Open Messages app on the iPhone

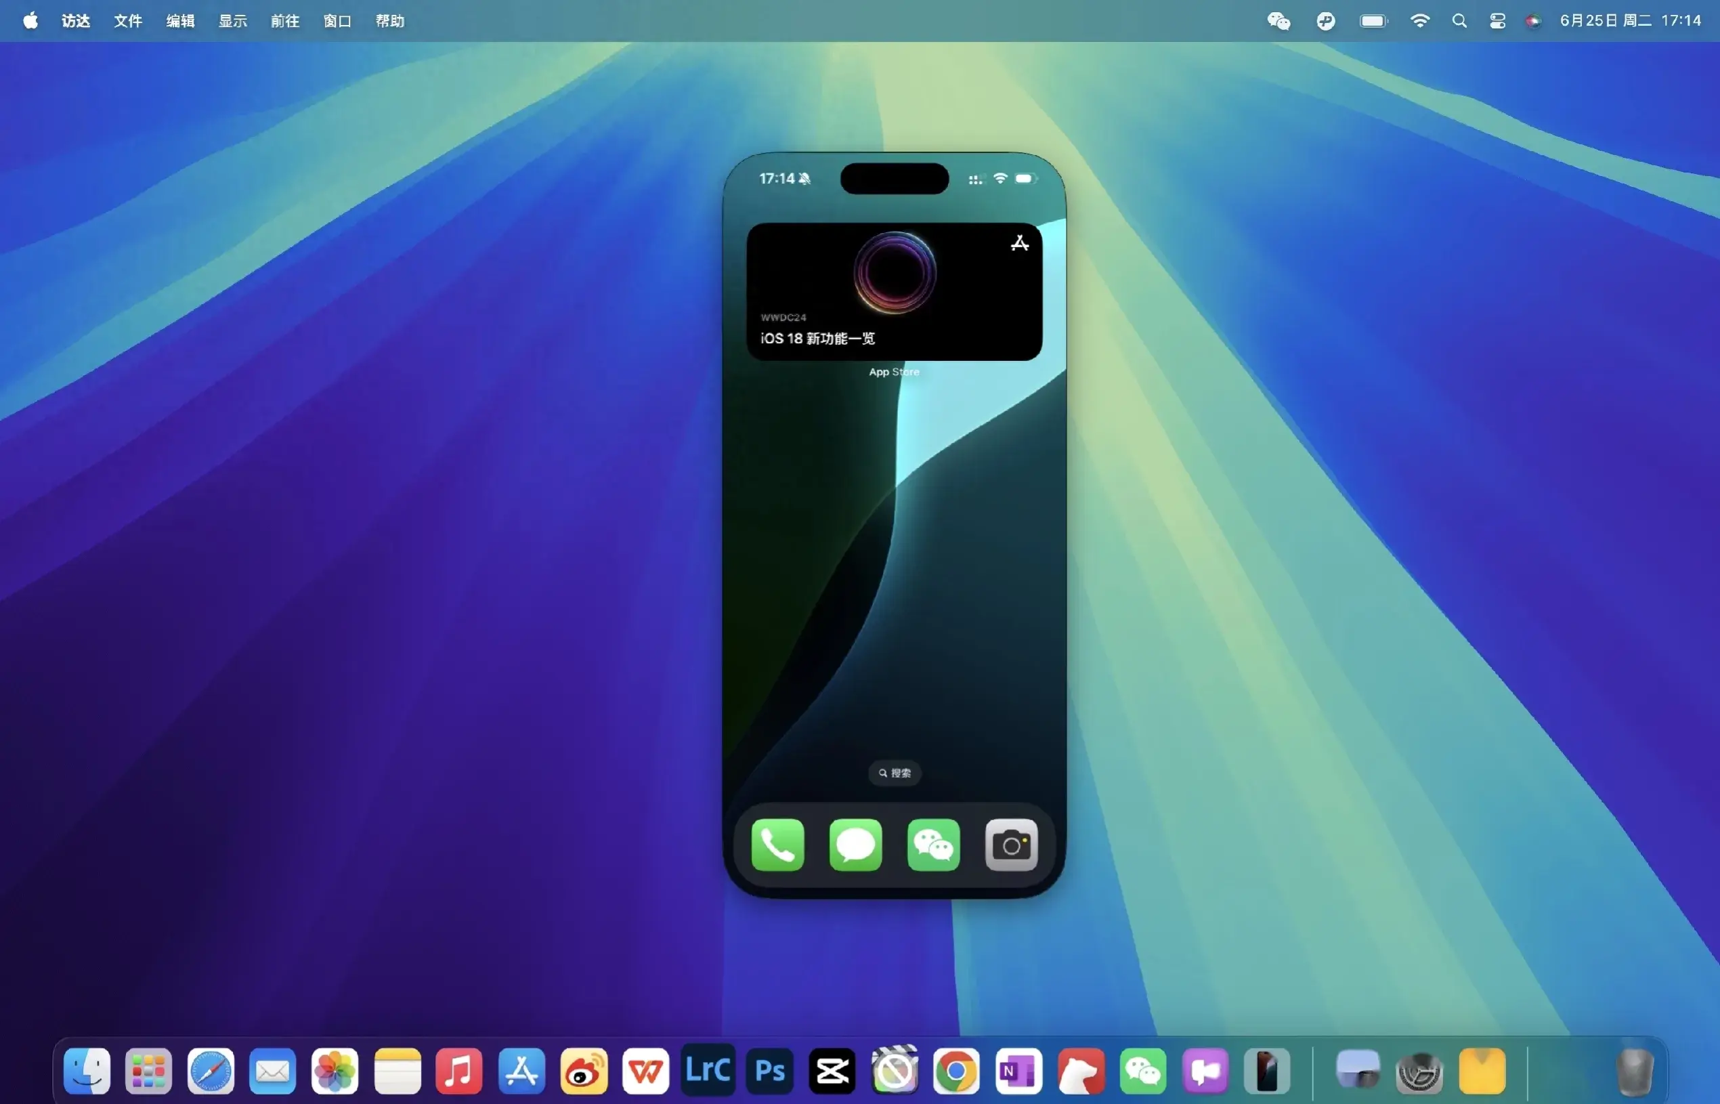point(855,845)
